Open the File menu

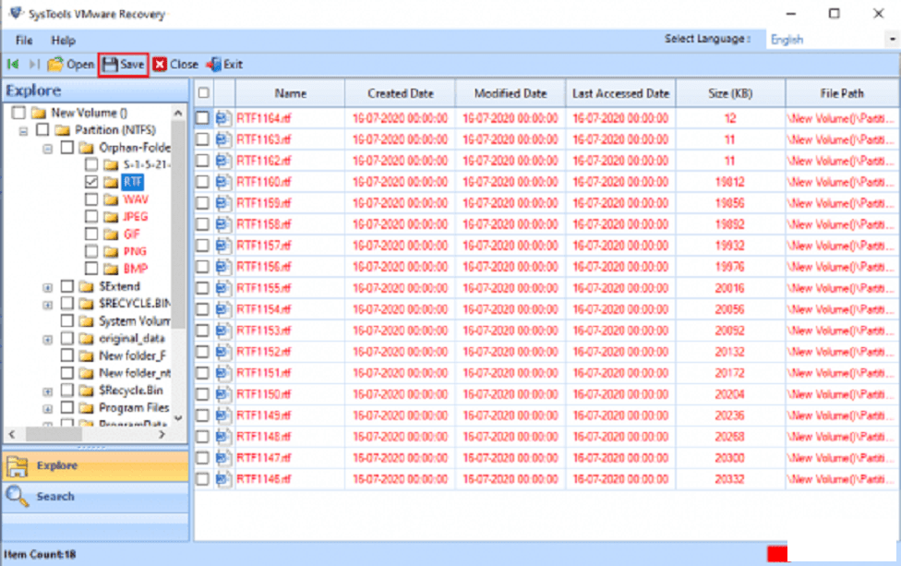click(24, 41)
